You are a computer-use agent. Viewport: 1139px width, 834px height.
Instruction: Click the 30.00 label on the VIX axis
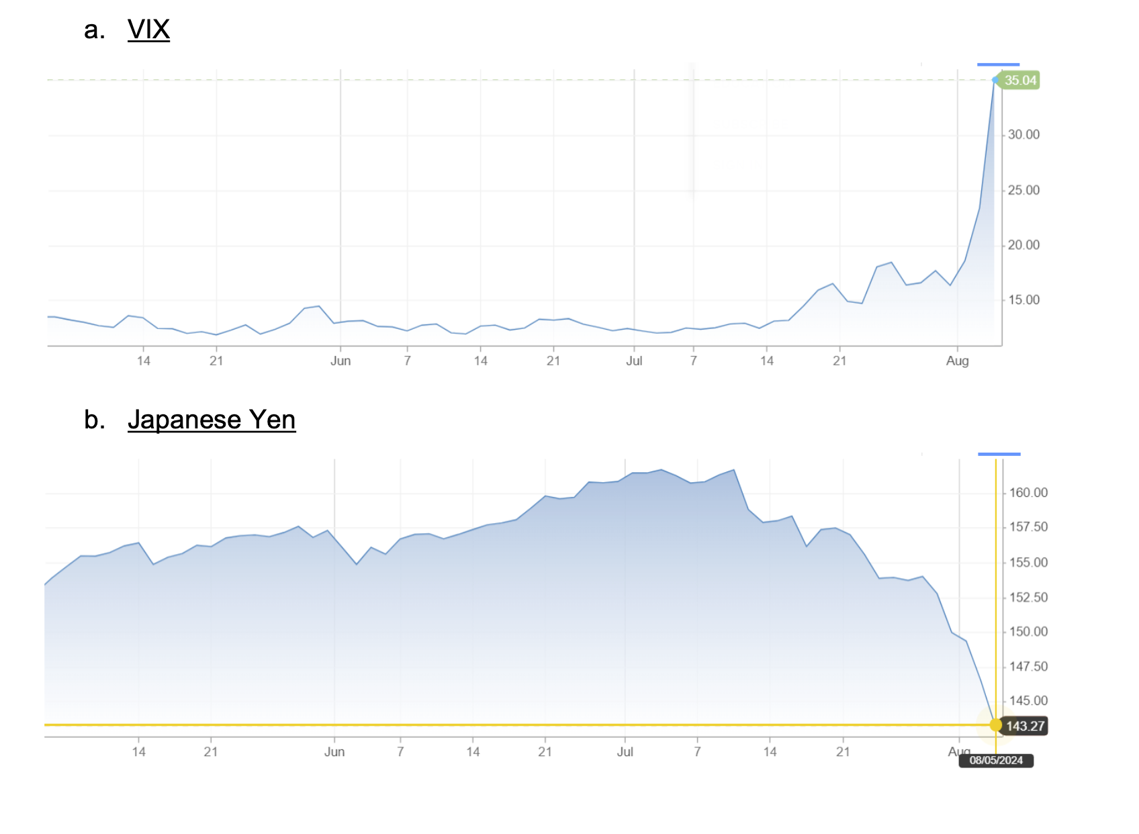pyautogui.click(x=1023, y=135)
